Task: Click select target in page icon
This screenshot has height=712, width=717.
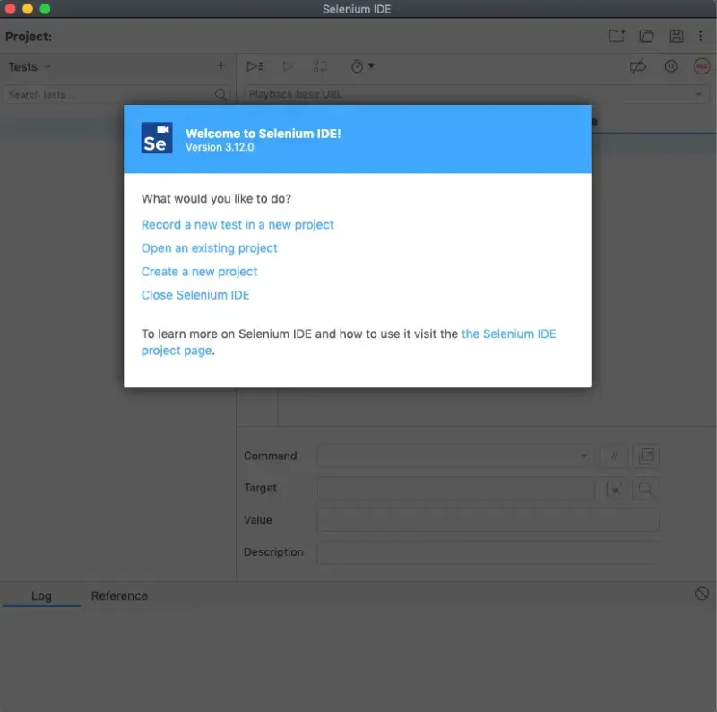Action: [x=614, y=488]
